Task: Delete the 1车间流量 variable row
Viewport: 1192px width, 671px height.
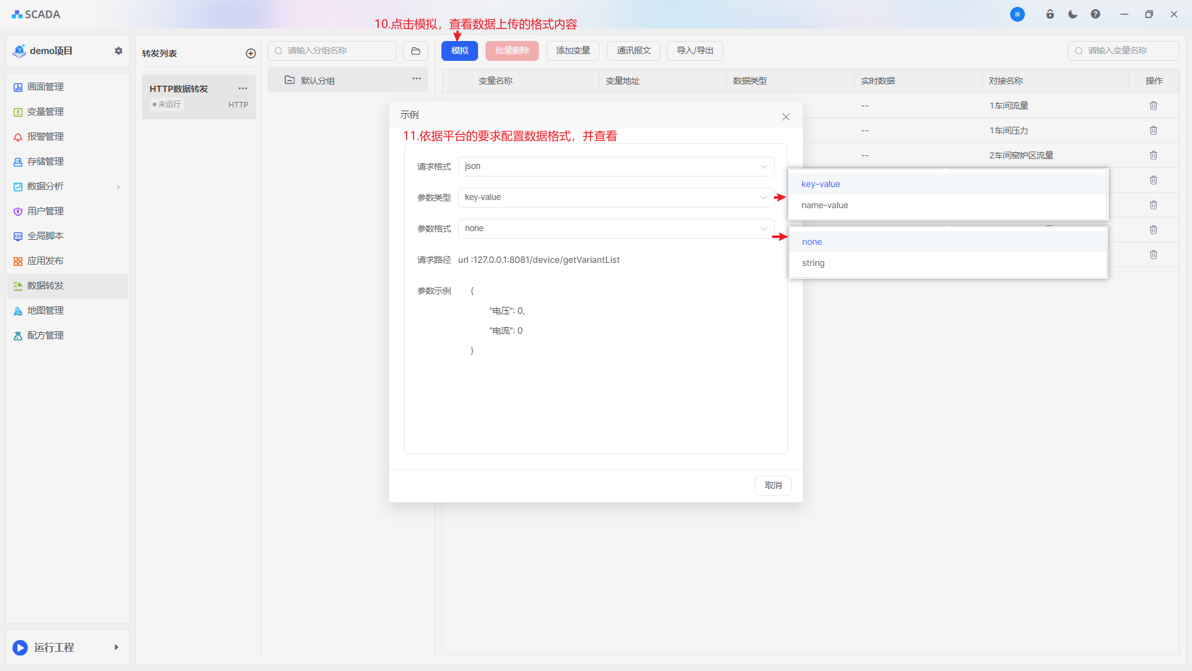Action: pyautogui.click(x=1153, y=106)
